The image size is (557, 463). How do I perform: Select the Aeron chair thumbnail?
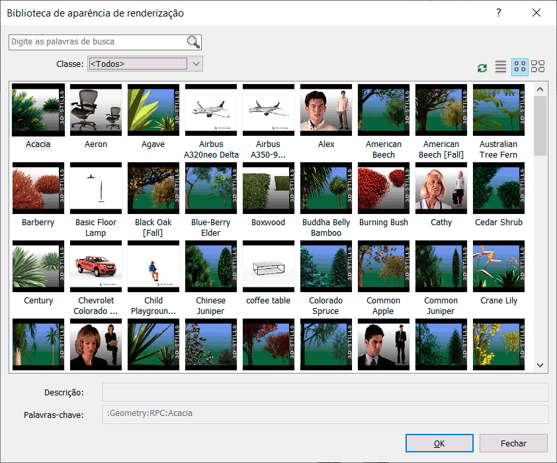pyautogui.click(x=96, y=110)
